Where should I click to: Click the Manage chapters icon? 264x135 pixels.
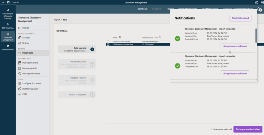click(20, 63)
